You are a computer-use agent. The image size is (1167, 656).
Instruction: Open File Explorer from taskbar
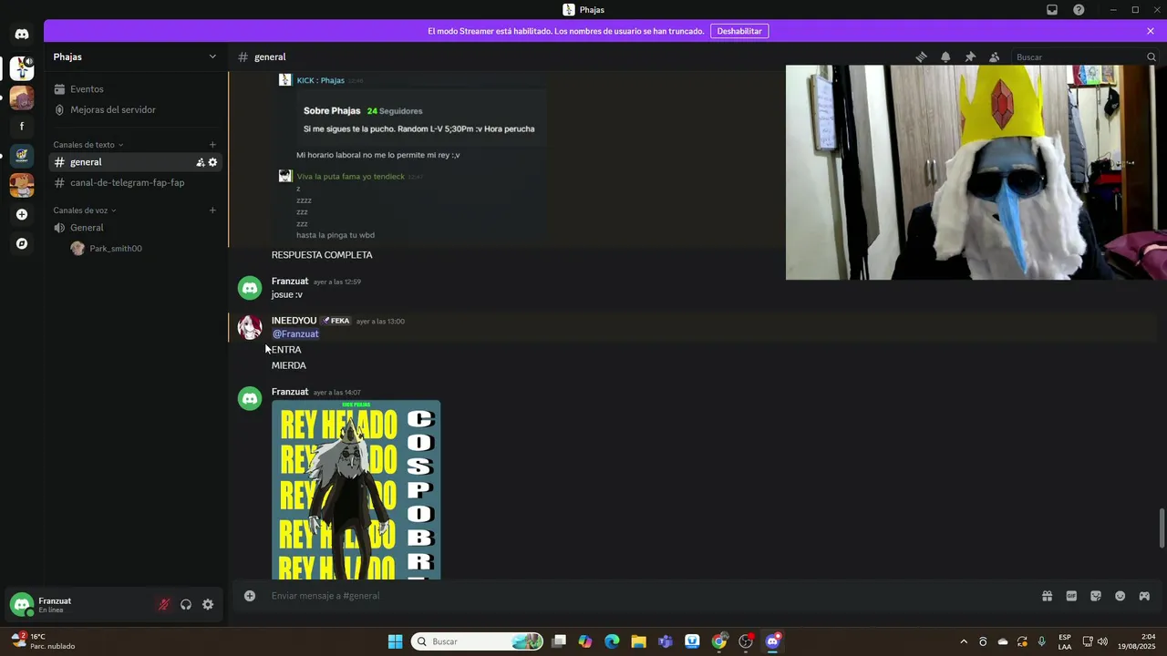tap(638, 641)
